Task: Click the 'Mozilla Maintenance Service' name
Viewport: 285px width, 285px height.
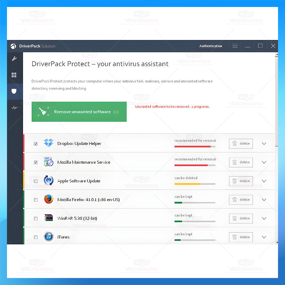Action: pos(84,162)
